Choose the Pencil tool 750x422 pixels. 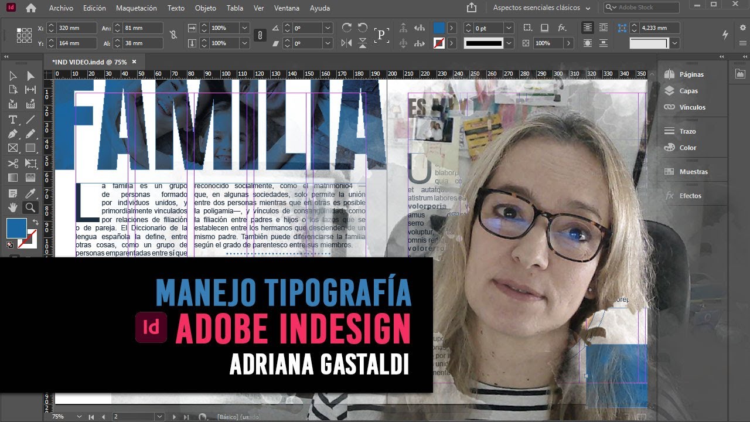(x=30, y=134)
